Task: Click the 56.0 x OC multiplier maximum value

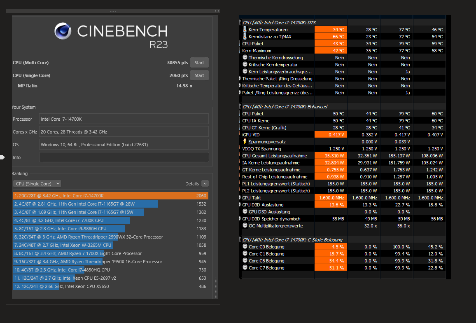Action: (404, 226)
